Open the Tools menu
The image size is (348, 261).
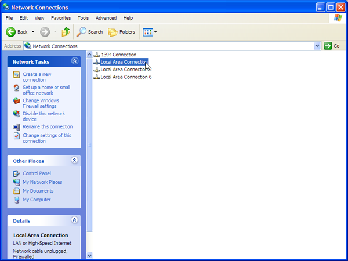[83, 18]
